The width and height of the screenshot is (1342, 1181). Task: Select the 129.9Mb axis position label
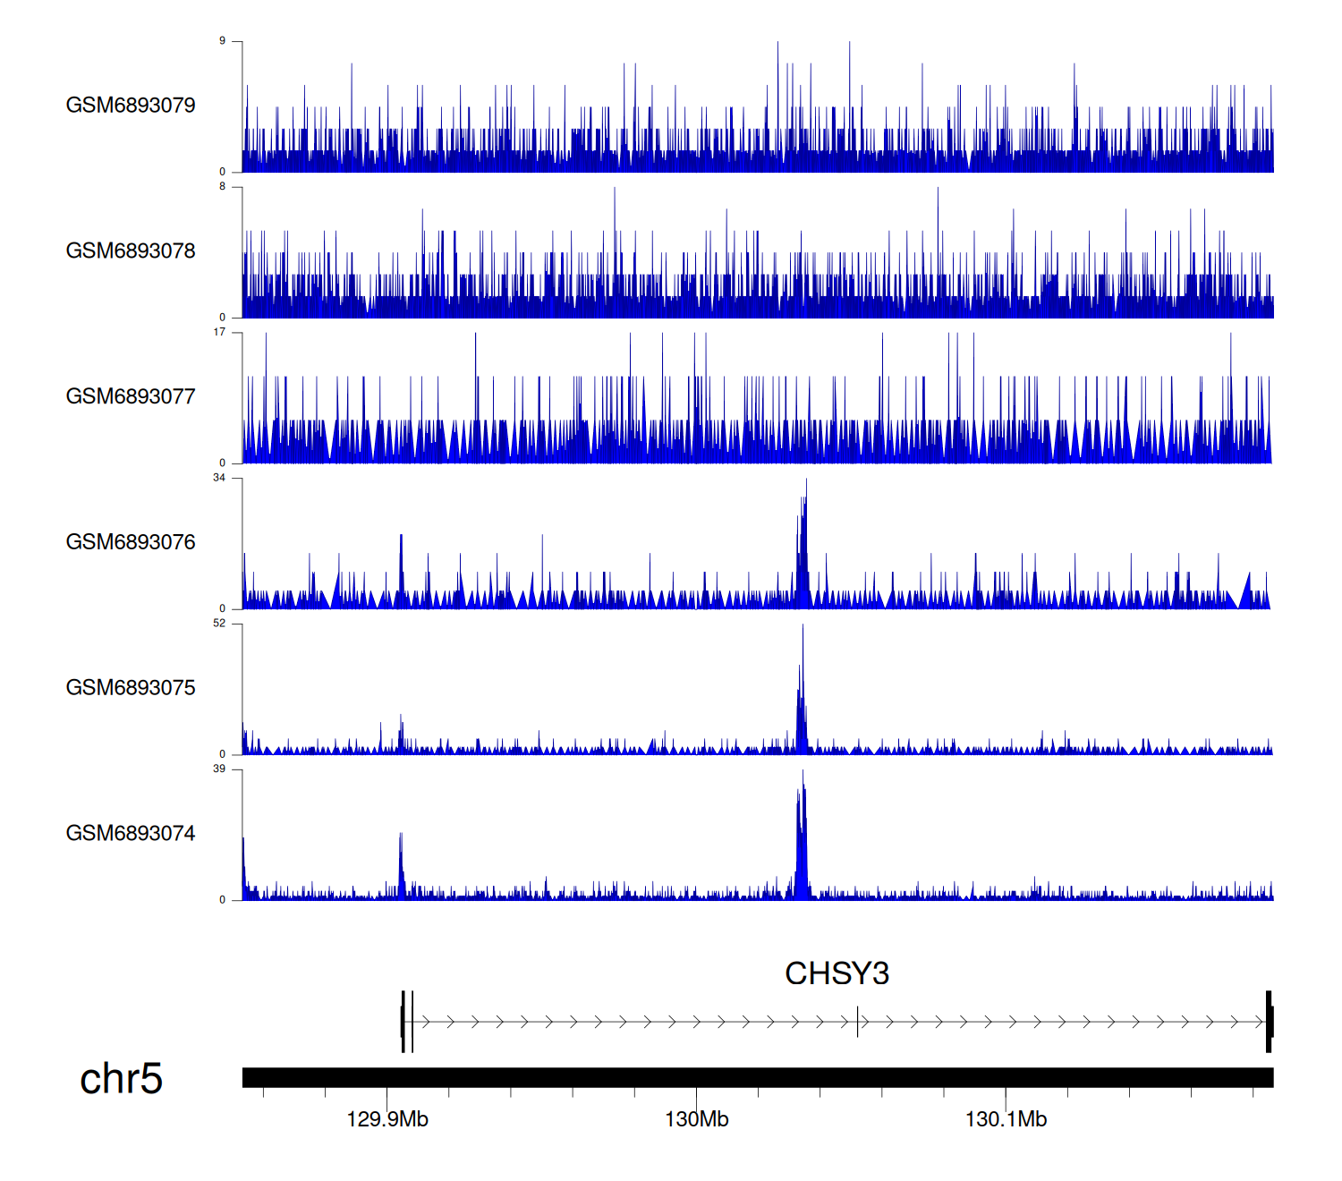click(x=387, y=1119)
